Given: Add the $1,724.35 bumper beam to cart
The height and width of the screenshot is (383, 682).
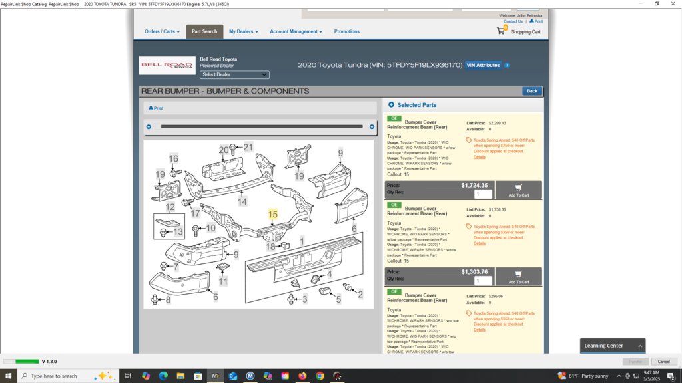Looking at the screenshot, I should (x=518, y=190).
